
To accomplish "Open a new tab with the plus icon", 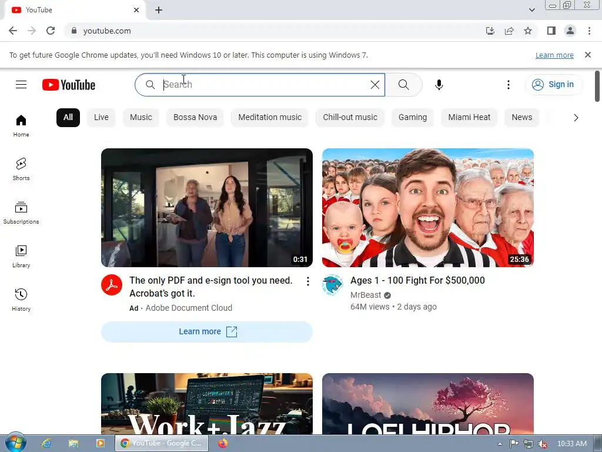I will (159, 10).
